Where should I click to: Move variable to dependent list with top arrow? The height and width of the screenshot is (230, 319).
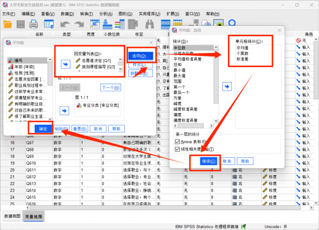[65, 63]
